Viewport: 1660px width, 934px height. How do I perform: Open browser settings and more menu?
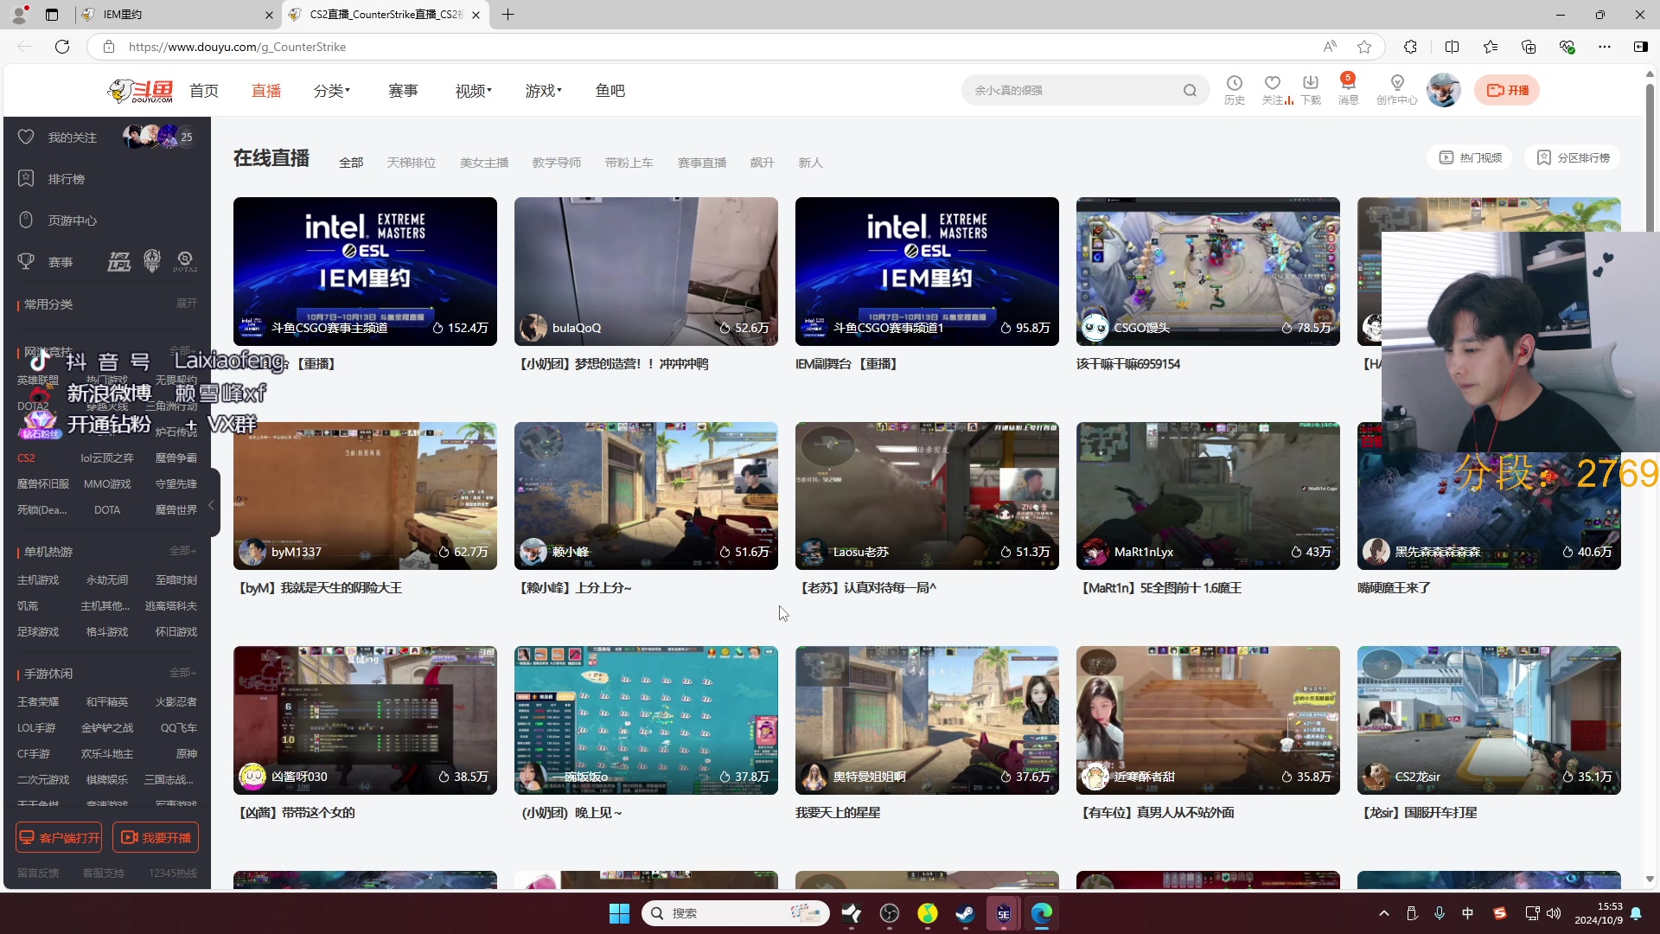click(x=1605, y=47)
